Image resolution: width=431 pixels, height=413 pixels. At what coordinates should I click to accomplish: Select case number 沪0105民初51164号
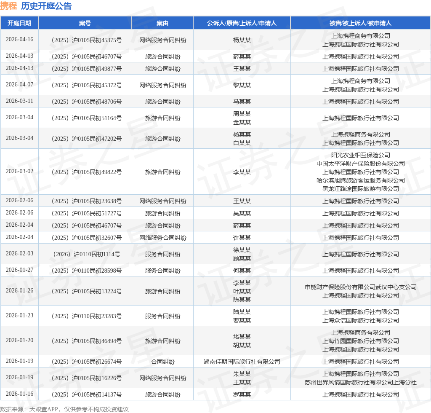click(x=87, y=118)
